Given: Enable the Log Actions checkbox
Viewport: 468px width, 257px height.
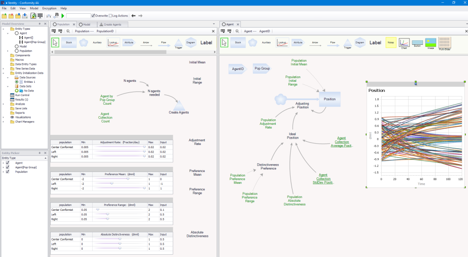Looking at the screenshot, I should point(110,16).
